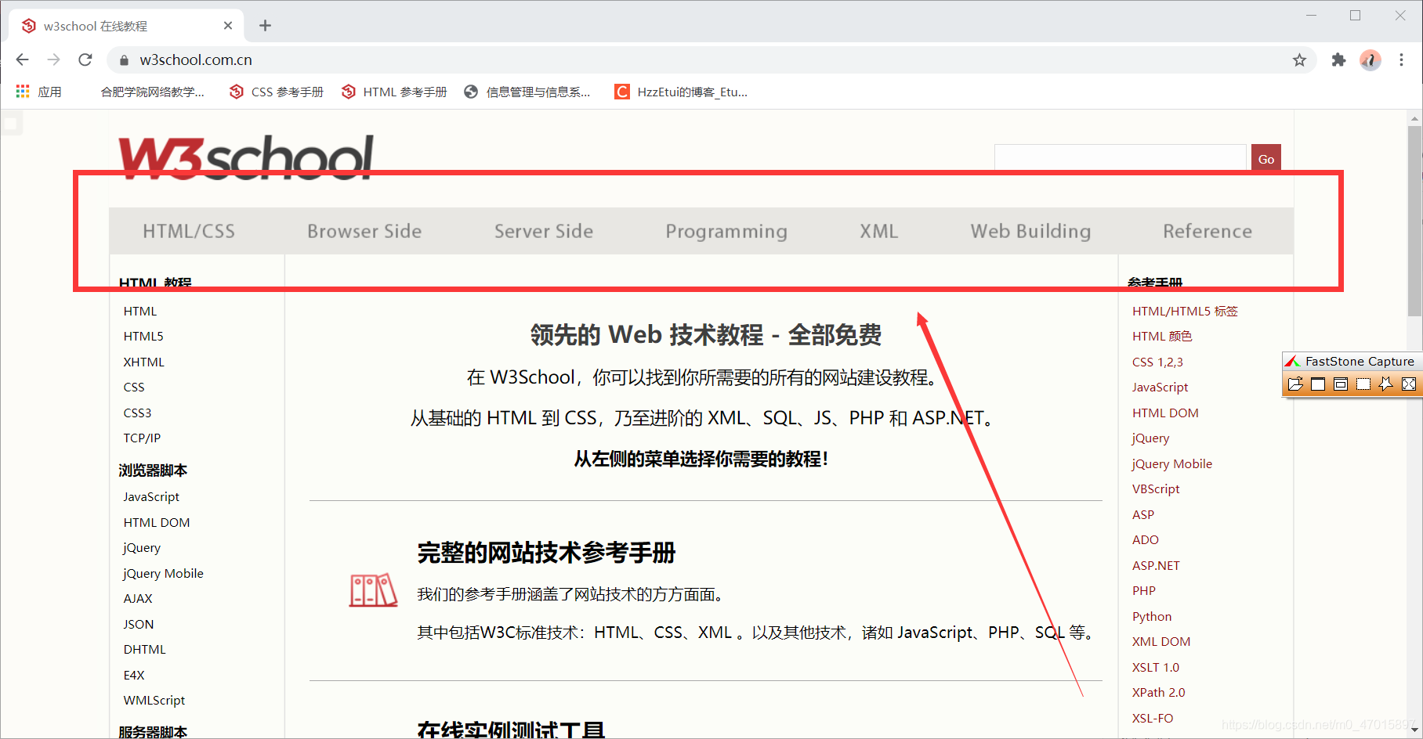The width and height of the screenshot is (1423, 739).
Task: Open XPath 2.0 reference link
Action: pyautogui.click(x=1159, y=693)
